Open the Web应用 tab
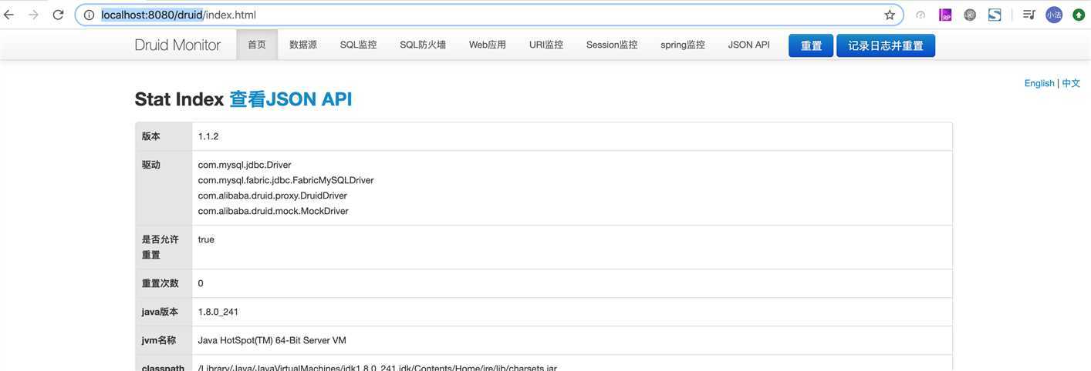Viewport: 1091px width, 371px height. tap(488, 45)
